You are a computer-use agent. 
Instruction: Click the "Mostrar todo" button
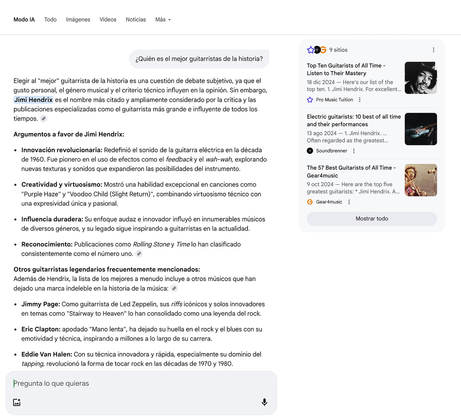point(372,219)
